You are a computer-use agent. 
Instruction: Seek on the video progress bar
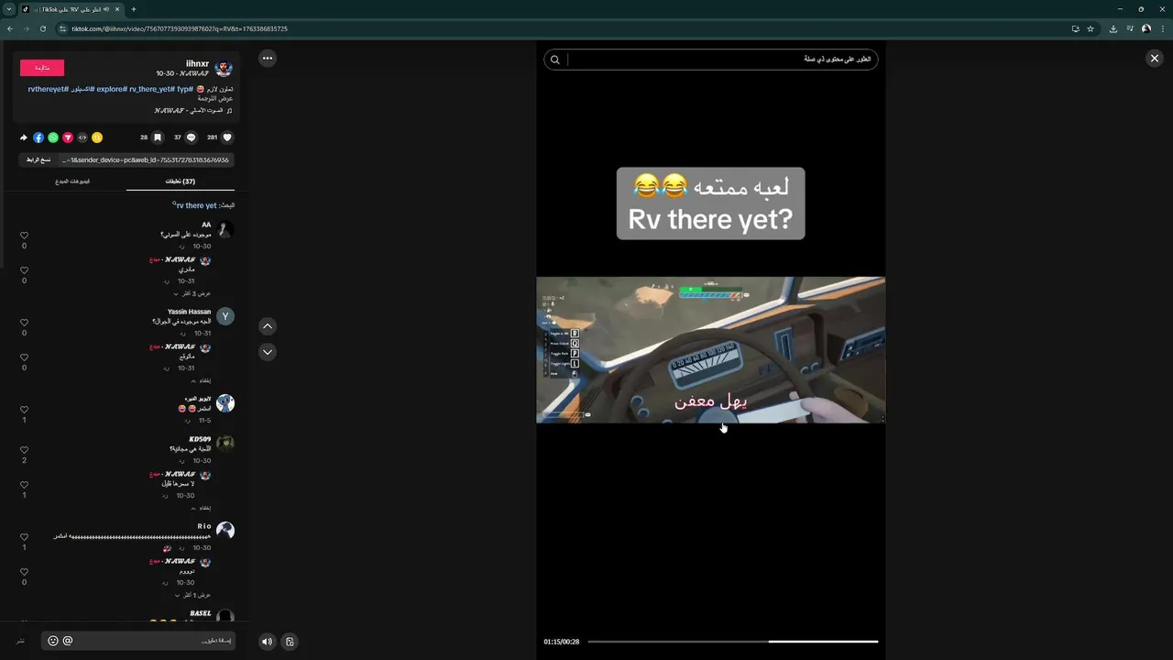coord(732,642)
